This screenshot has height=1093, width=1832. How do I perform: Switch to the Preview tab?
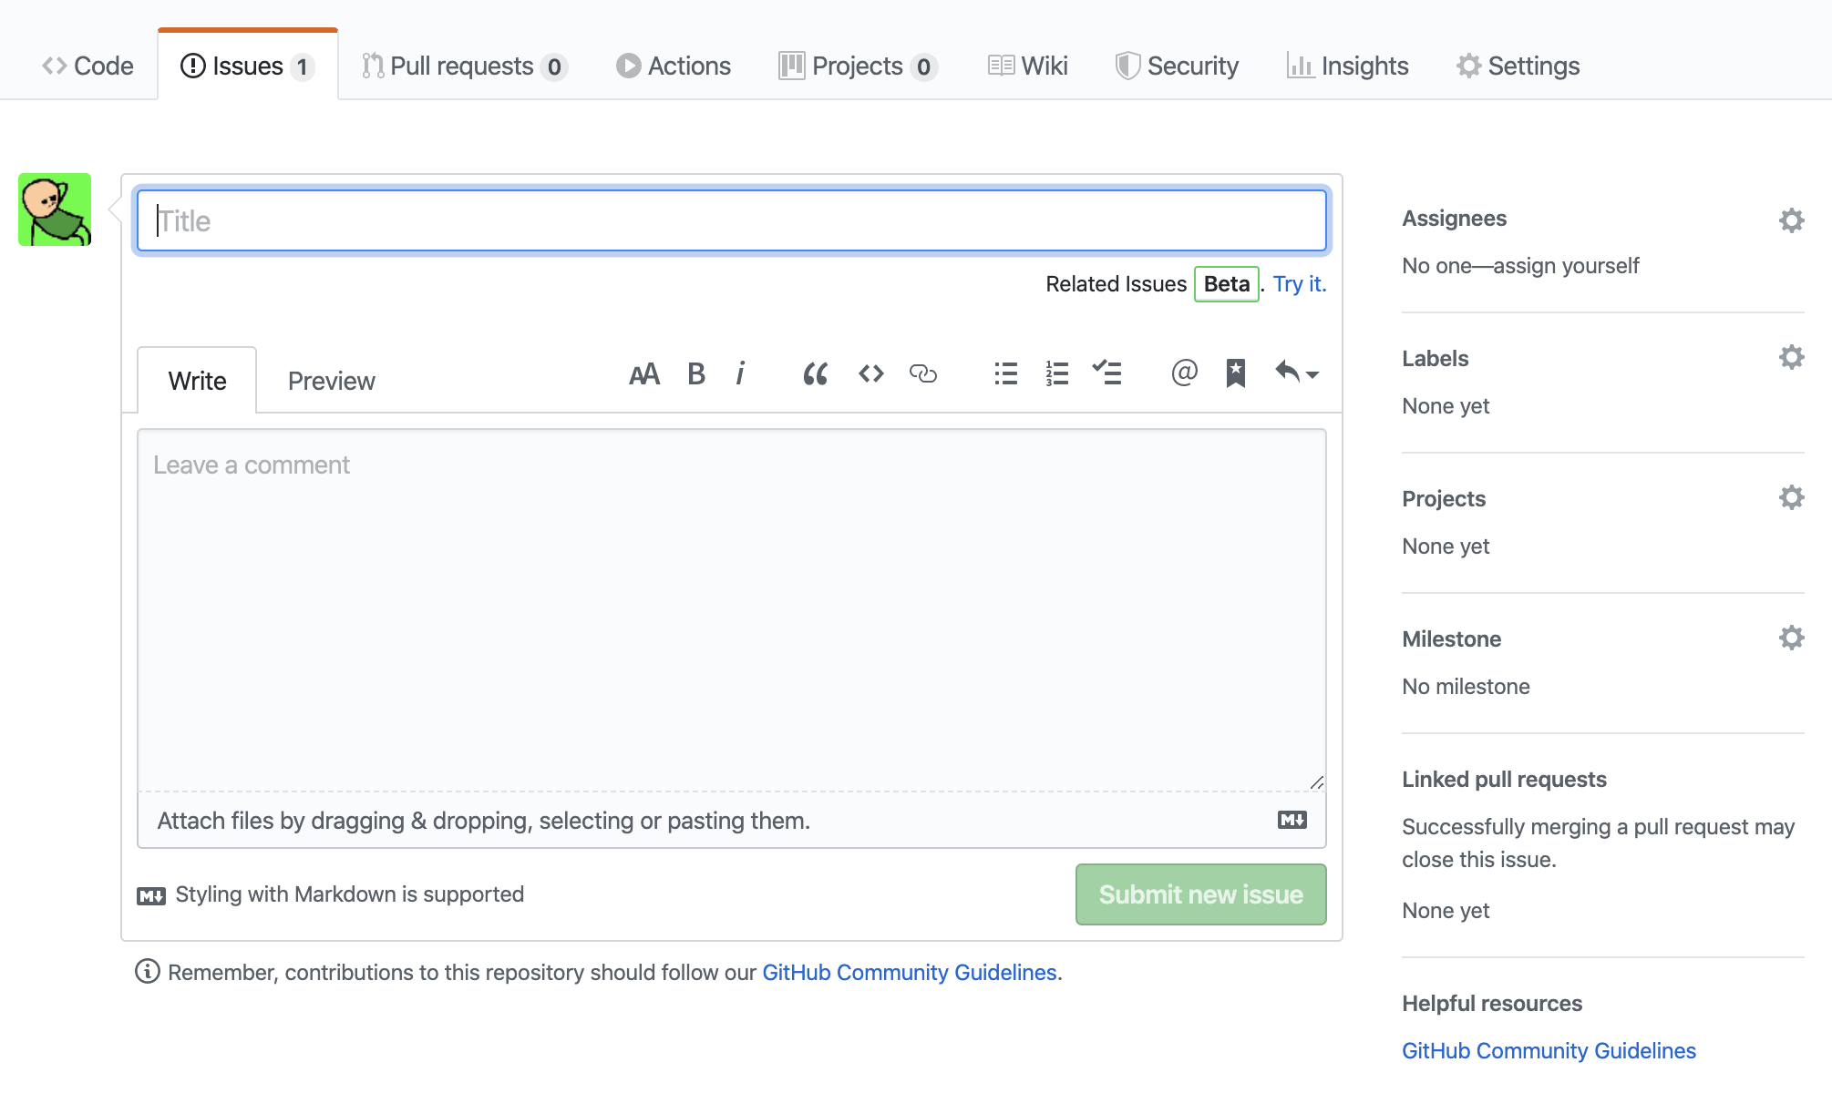pos(331,381)
